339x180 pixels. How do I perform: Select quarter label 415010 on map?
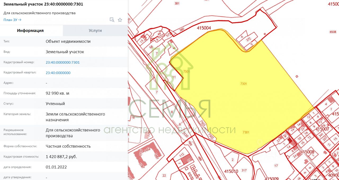pyautogui.click(x=231, y=172)
